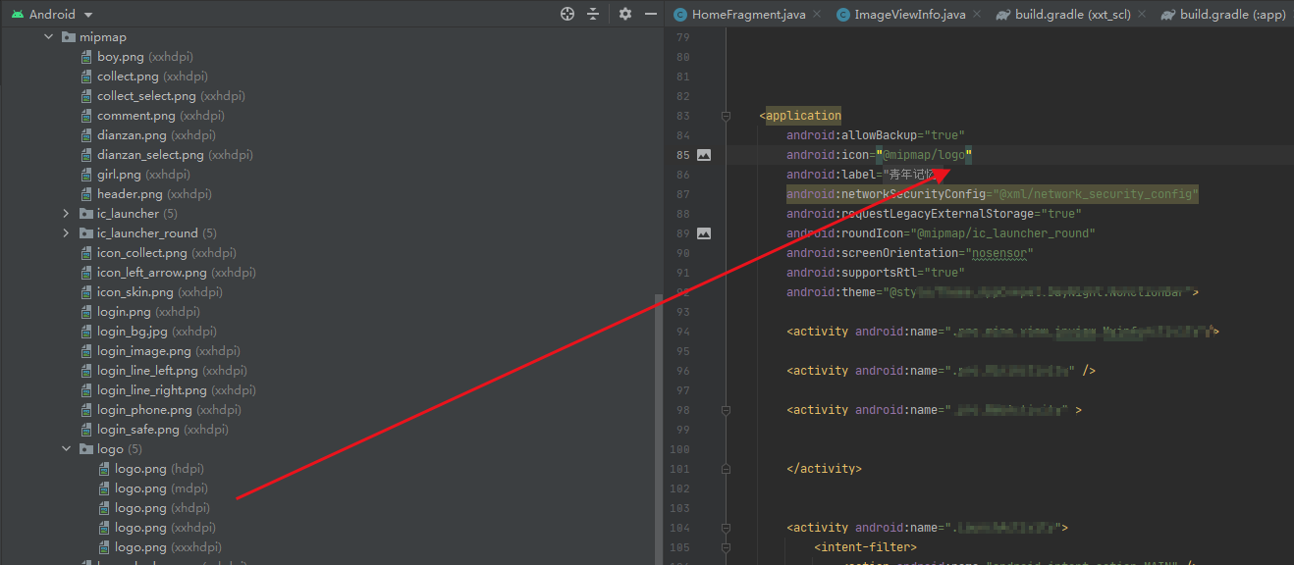This screenshot has height=565, width=1294.
Task: Click the collapse all icon in project panel
Action: tap(593, 14)
